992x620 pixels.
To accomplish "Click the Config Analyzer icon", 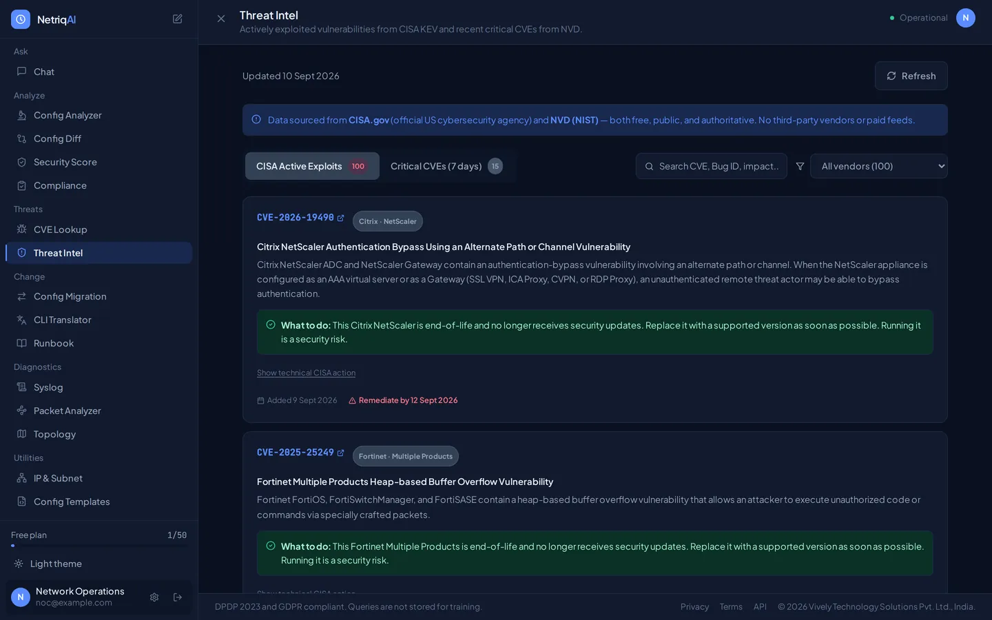I will pyautogui.click(x=21, y=115).
